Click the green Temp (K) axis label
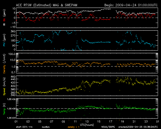 (x=4, y=109)
